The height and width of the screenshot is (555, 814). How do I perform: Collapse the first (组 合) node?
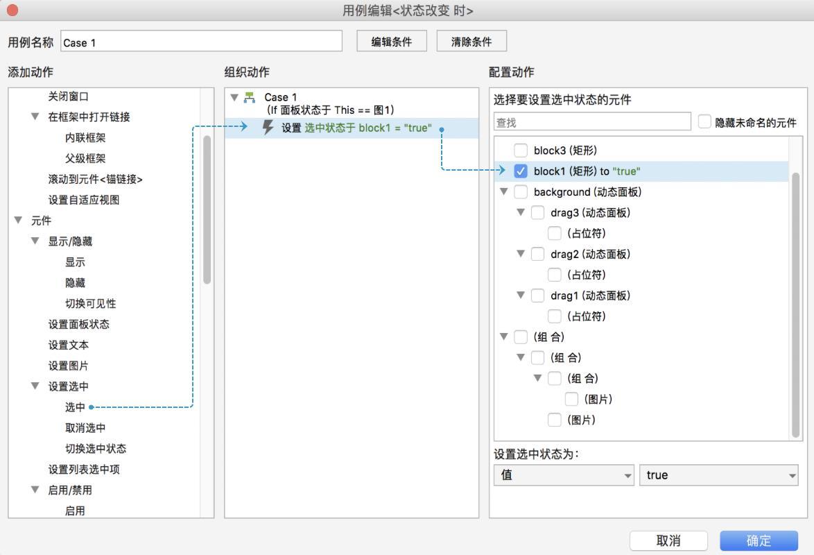[x=503, y=336]
